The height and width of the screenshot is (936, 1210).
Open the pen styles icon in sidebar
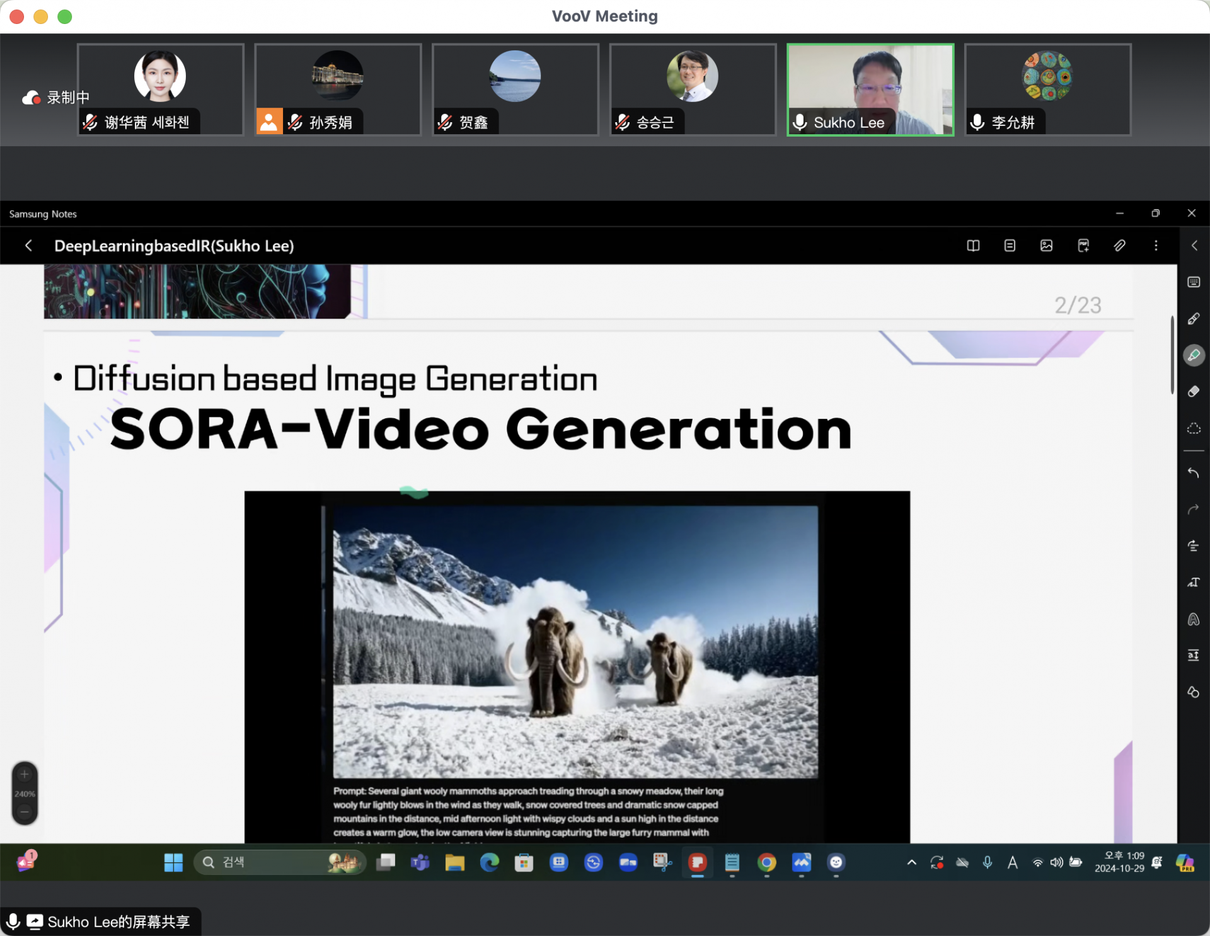point(1194,619)
